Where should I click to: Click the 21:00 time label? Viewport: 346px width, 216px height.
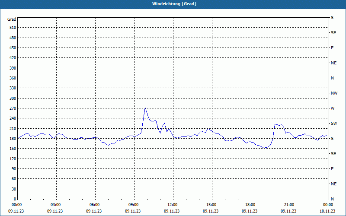(288, 205)
